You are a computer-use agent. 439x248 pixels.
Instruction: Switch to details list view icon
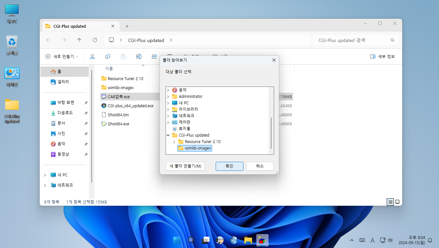click(x=391, y=202)
